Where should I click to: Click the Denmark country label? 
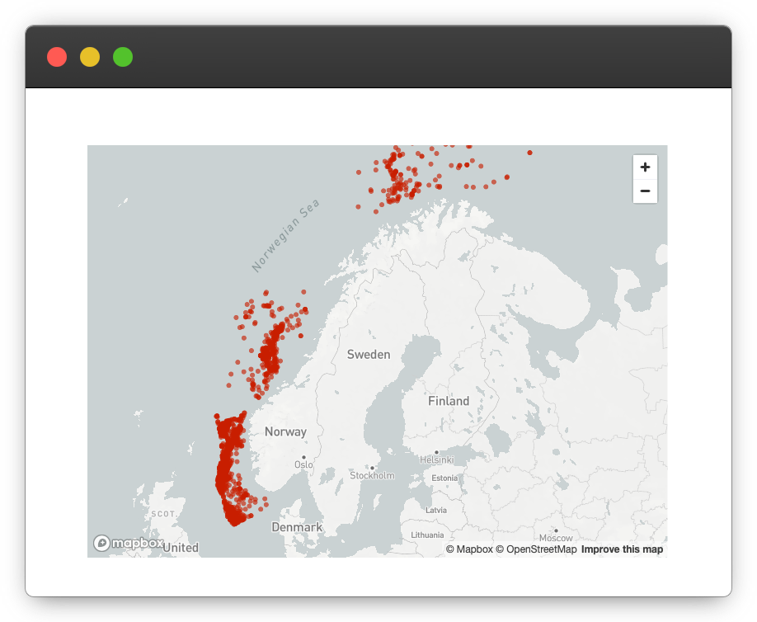pos(297,527)
